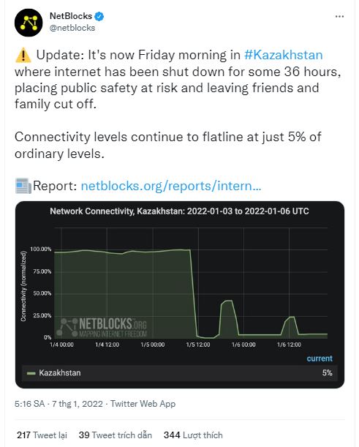Open the @netblocks handle link
Image resolution: width=359 pixels, height=447 pixels.
(72, 28)
